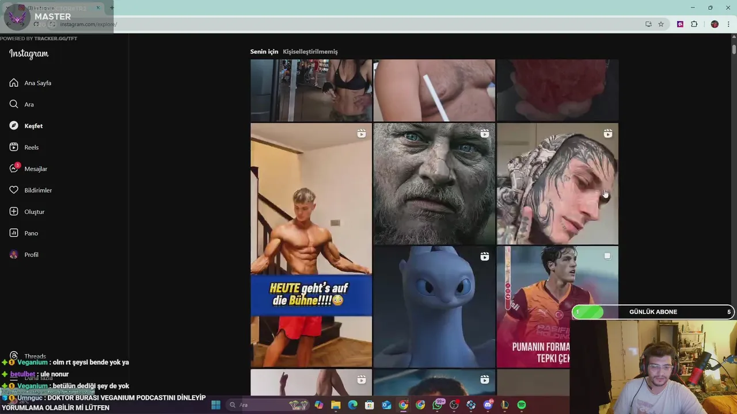Open the purple extension icon in toolbar
Viewport: 737px width, 414px height.
point(680,24)
